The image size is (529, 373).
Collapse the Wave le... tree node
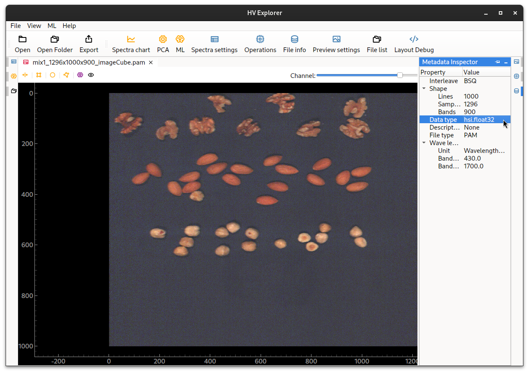(424, 143)
